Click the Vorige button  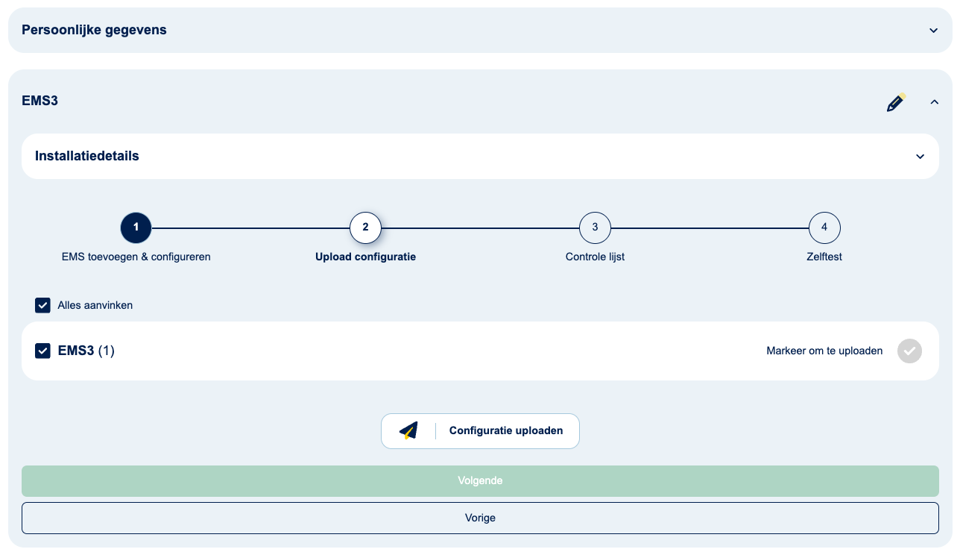point(480,518)
